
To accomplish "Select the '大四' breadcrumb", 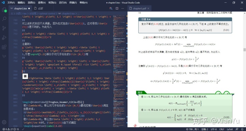I will [x=18, y=14].
